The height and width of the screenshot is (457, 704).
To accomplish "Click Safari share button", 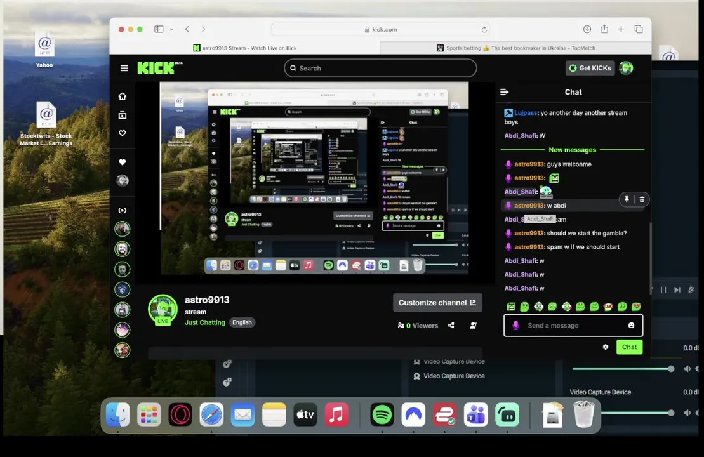I will (604, 29).
